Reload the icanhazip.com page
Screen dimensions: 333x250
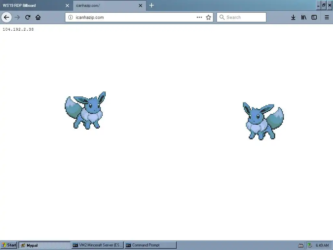coord(28,17)
